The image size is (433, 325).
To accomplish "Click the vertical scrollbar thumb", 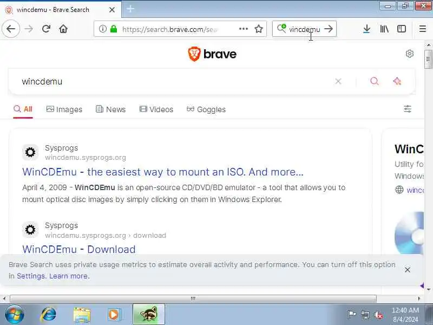I will [428, 59].
